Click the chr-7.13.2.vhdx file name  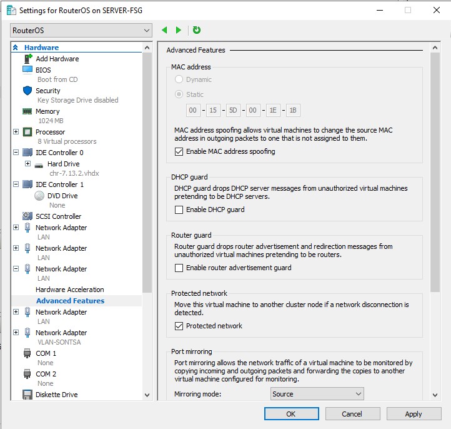point(74,173)
